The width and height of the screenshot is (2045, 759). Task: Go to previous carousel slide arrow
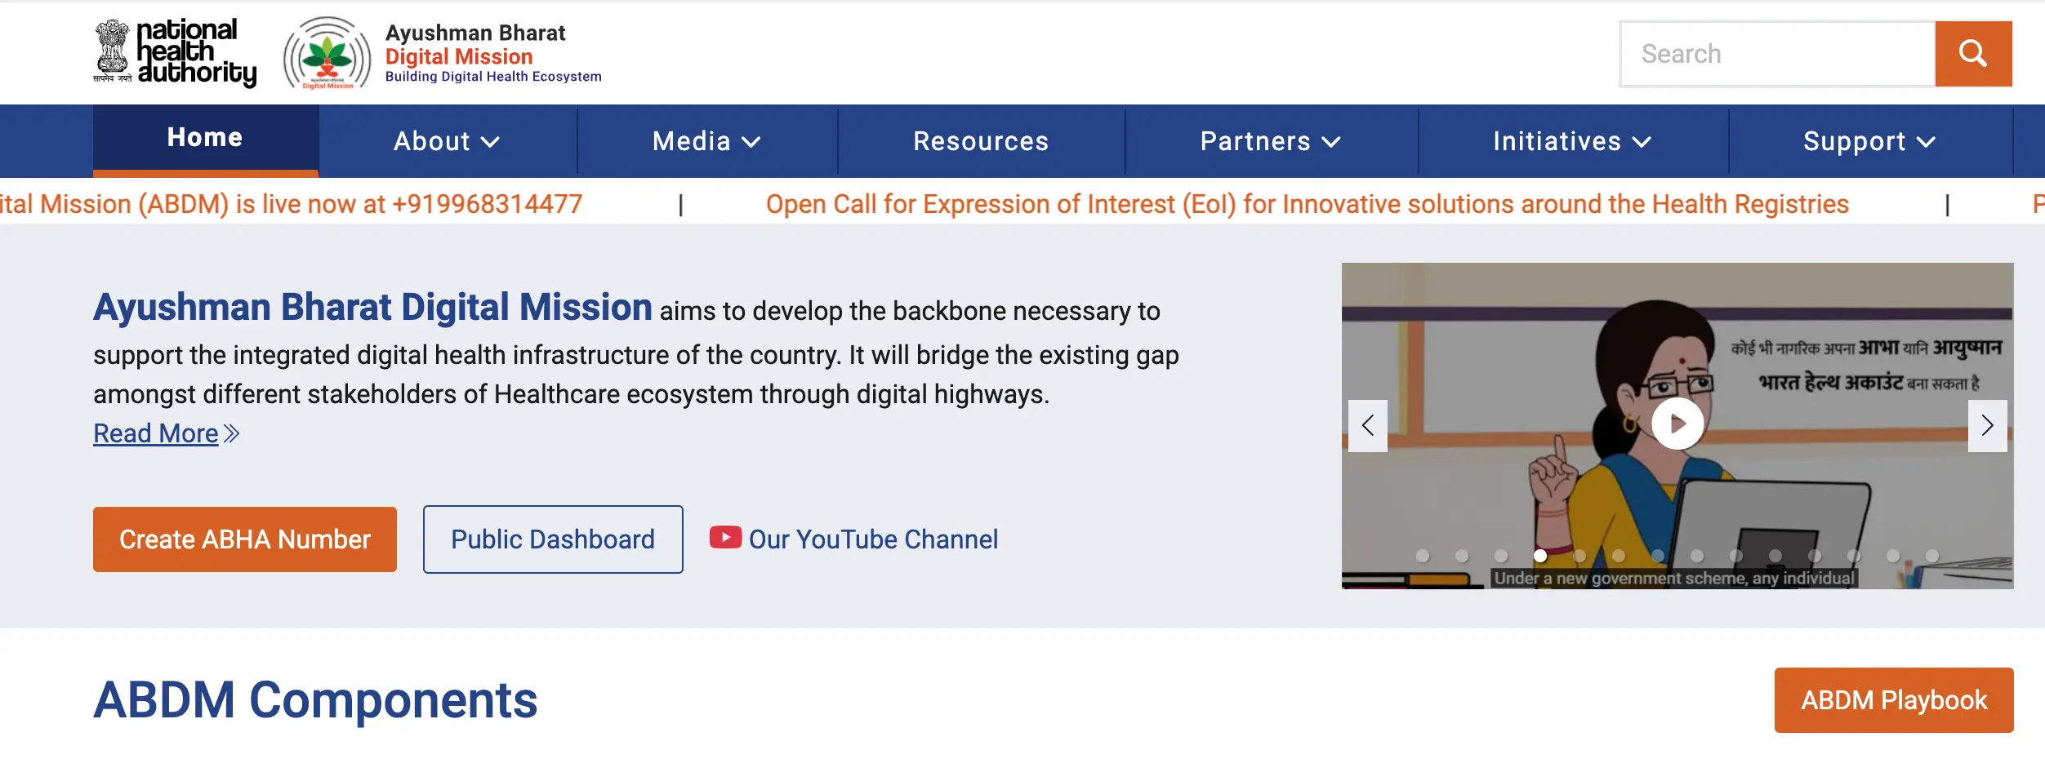[1368, 425]
